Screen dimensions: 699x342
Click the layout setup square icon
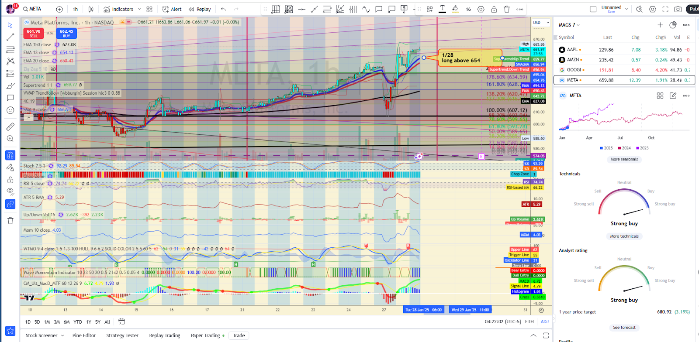pos(593,9)
